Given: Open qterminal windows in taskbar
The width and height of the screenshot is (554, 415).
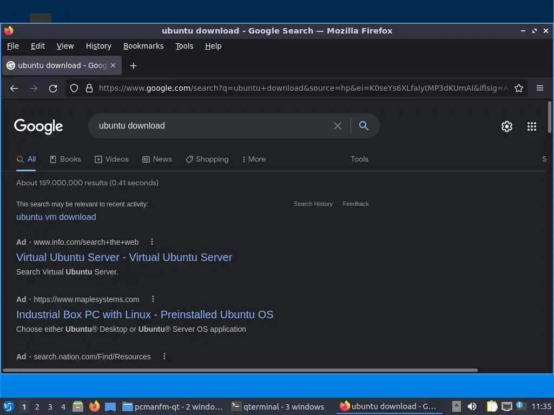Looking at the screenshot, I should [x=278, y=406].
